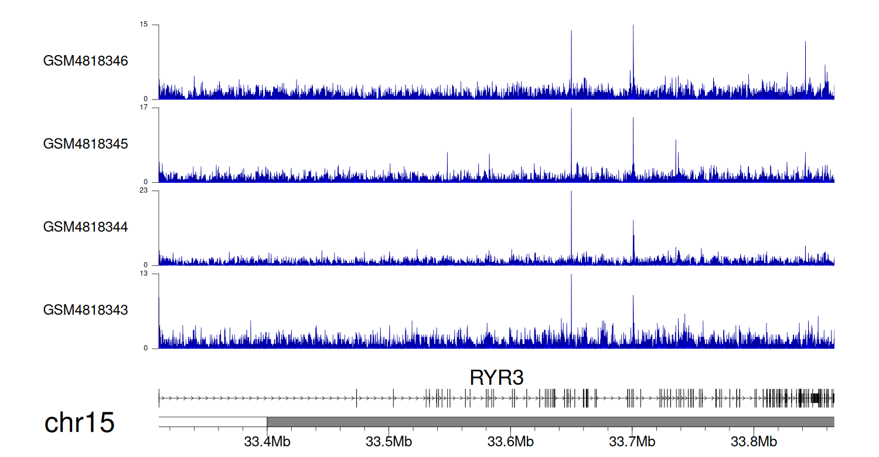Click the GSM4818346 track label
The image size is (879, 457).
(86, 61)
